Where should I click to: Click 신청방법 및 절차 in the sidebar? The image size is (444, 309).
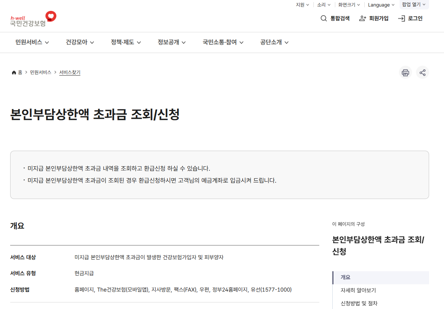pos(359,303)
